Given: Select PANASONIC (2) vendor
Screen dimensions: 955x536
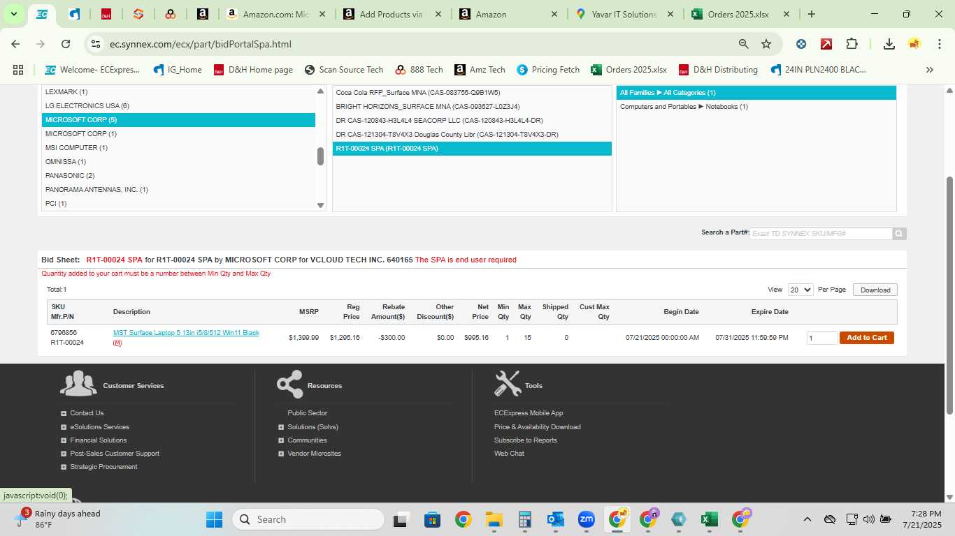Looking at the screenshot, I should point(179,176).
